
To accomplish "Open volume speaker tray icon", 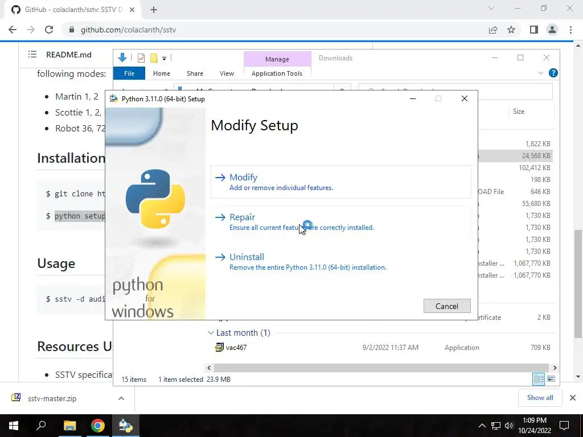I will (x=509, y=426).
